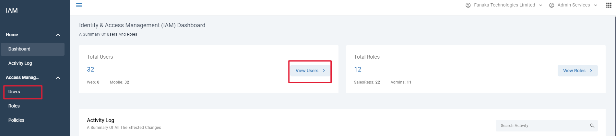Collapse the Access Management section

pyautogui.click(x=58, y=78)
